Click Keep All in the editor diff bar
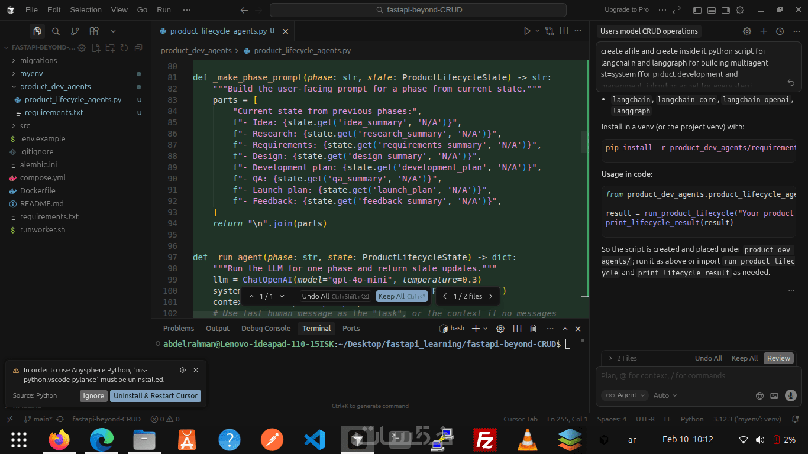 tap(402, 296)
